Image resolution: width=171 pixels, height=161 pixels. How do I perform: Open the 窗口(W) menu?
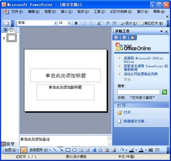(143, 12)
